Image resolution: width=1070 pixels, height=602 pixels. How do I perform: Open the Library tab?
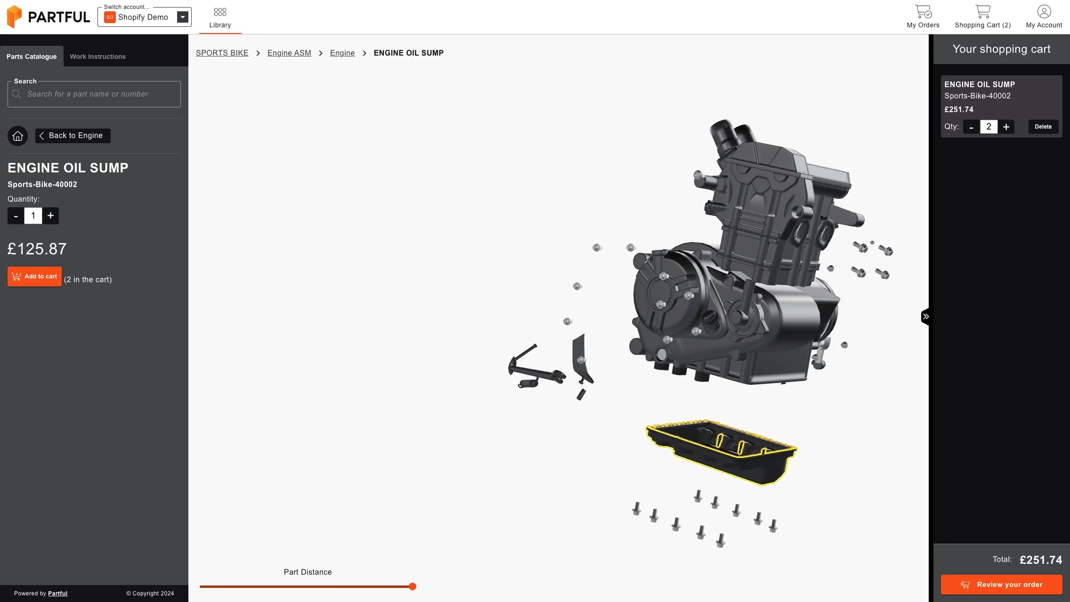tap(220, 18)
